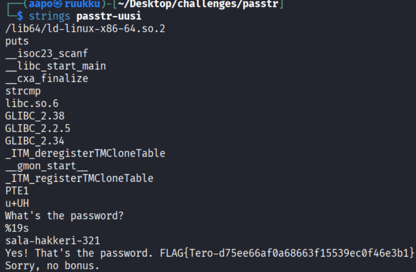Click the GLIBC_2.38 line
416x272 pixels.
click(x=35, y=116)
